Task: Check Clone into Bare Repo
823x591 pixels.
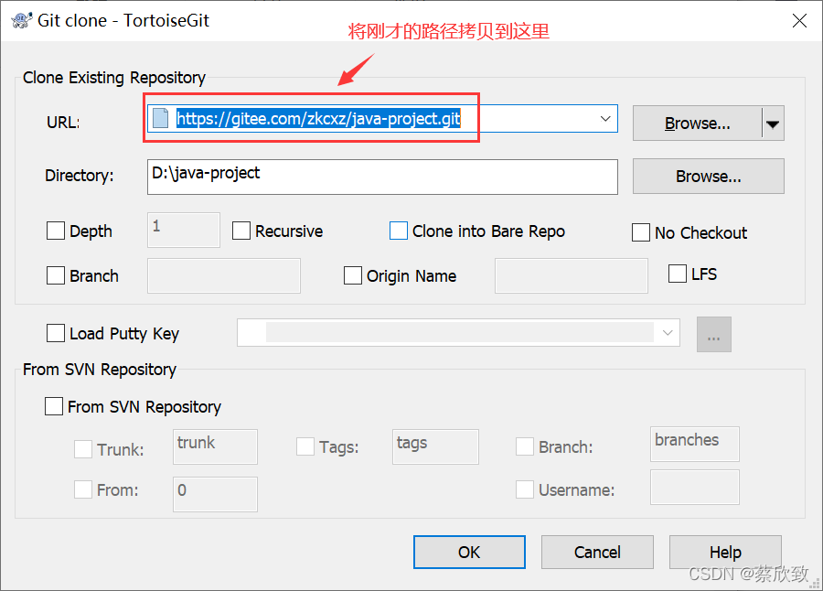Action: [399, 231]
